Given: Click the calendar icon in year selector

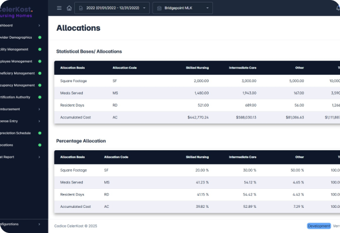Looking at the screenshot, I should tap(81, 8).
